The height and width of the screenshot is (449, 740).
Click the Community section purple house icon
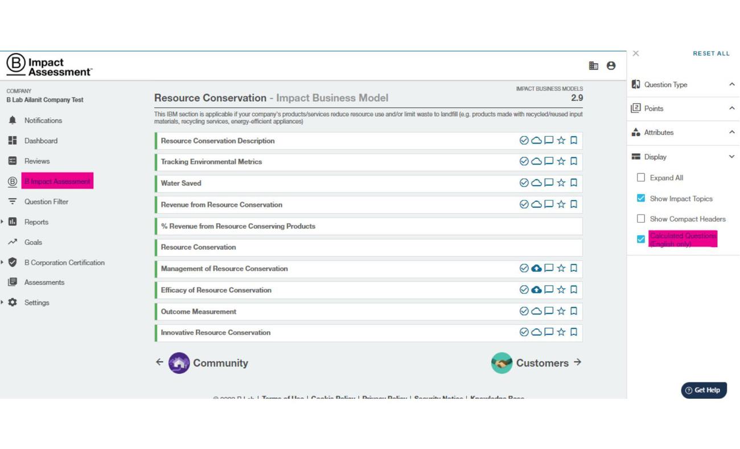click(x=179, y=363)
